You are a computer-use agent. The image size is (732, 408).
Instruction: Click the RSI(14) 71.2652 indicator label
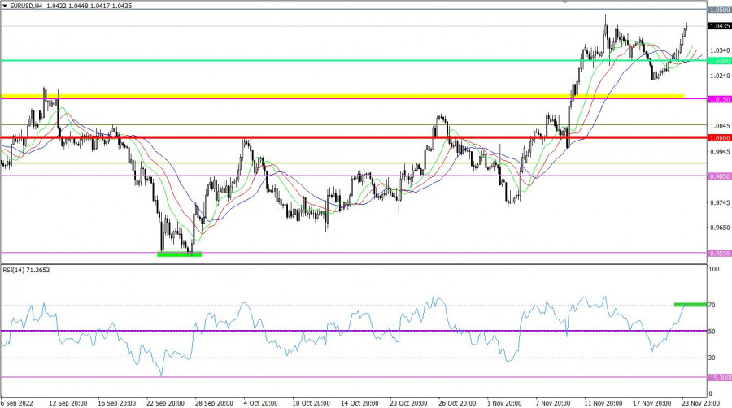25,270
